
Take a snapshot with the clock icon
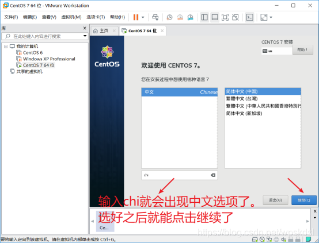[169, 17]
